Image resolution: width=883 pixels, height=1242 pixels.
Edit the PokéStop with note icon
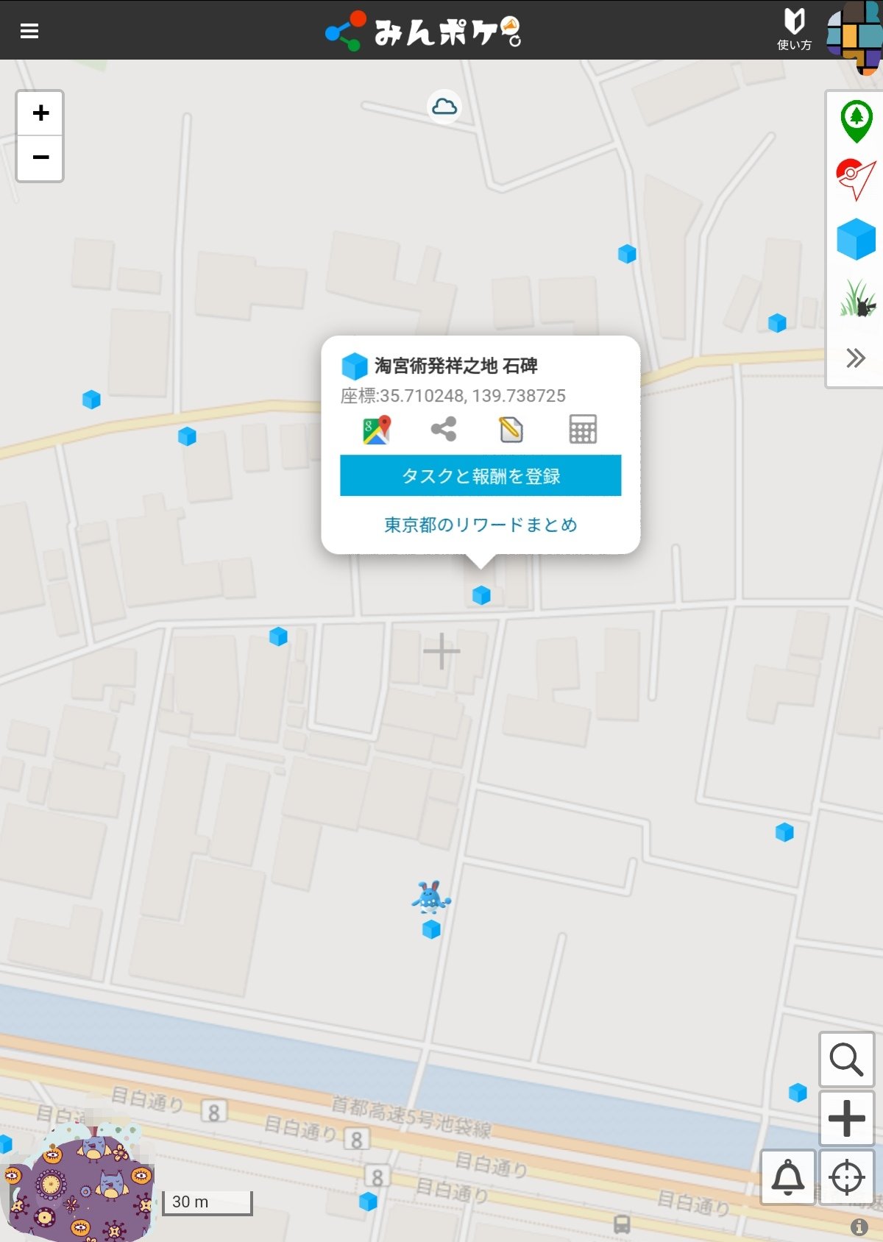(511, 430)
